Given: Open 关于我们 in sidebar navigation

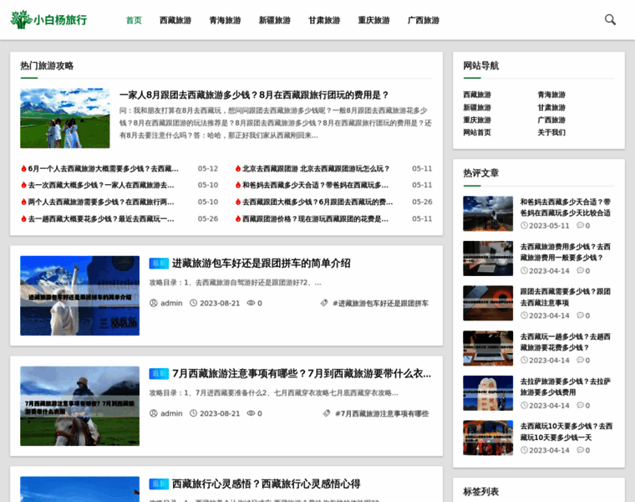Looking at the screenshot, I should click(551, 132).
